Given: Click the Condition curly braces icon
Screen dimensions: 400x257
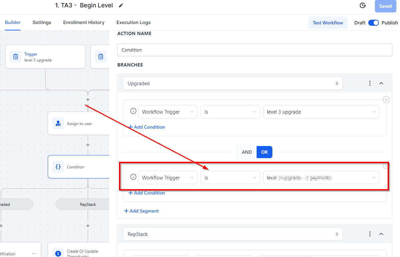Looking at the screenshot, I should click(x=58, y=167).
